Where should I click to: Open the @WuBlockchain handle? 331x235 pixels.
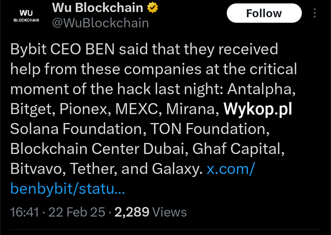(100, 23)
